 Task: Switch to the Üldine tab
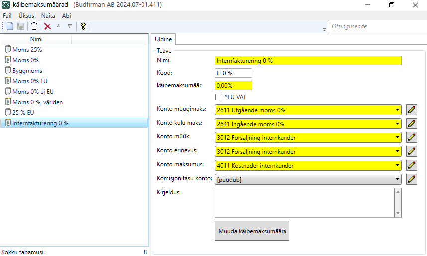click(x=163, y=39)
